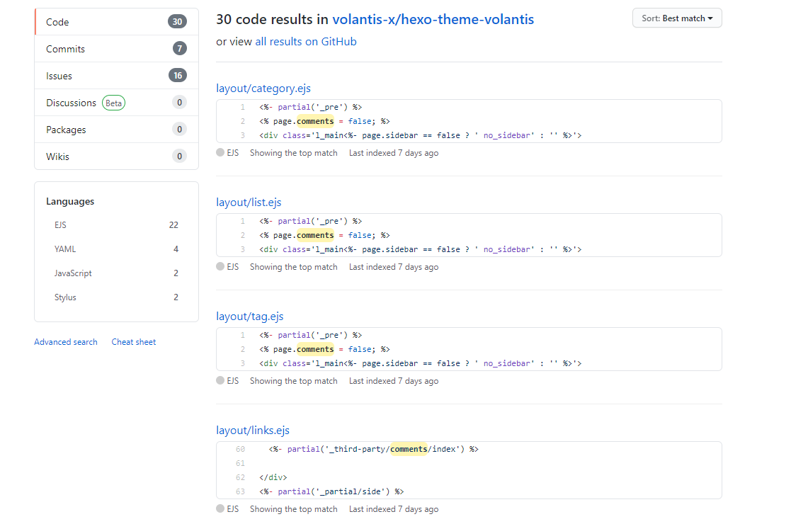Click the Issues count badge showing 16

pos(178,75)
